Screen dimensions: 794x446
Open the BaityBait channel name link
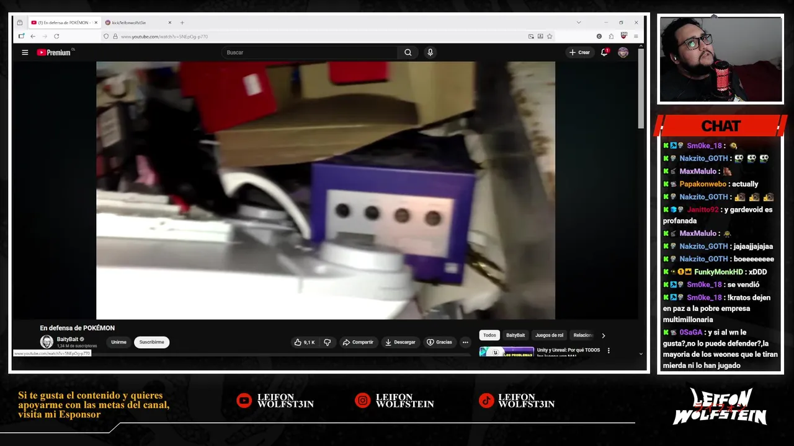[68, 339]
